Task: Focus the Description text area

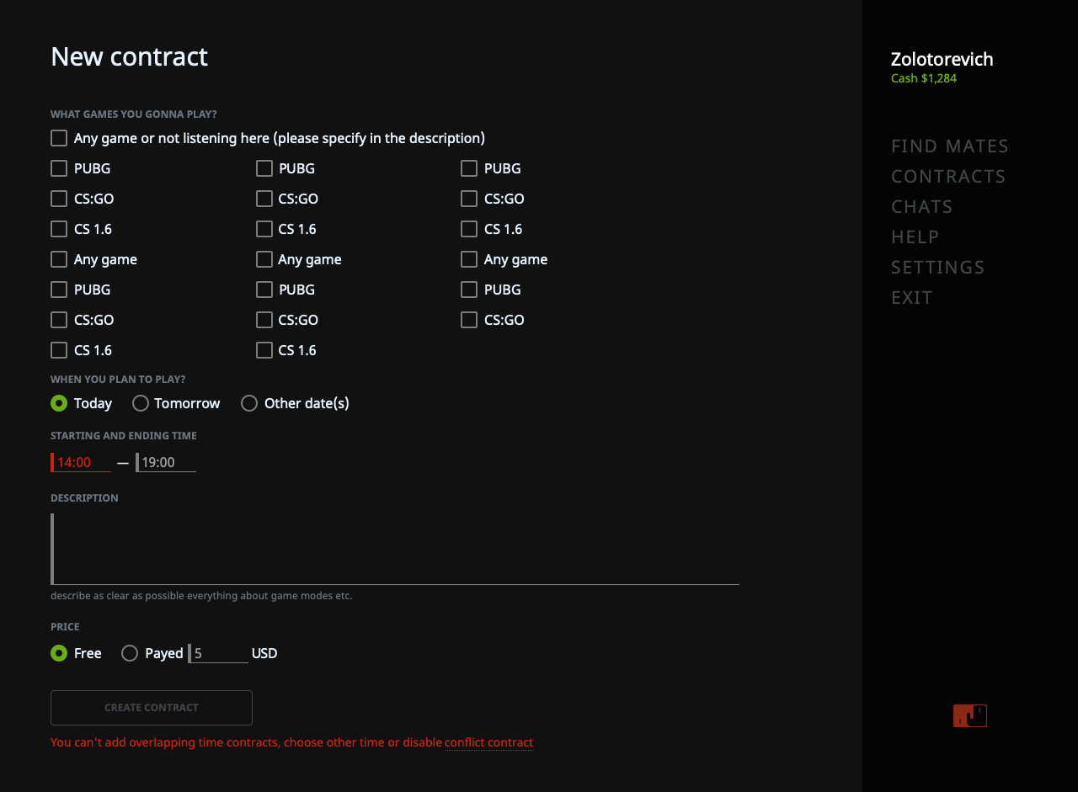Action: click(x=395, y=549)
